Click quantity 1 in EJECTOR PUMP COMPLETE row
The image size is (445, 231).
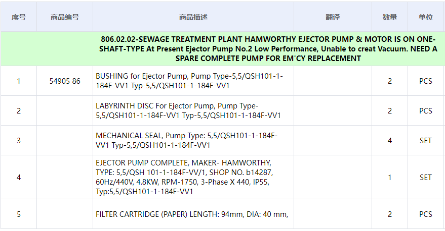(x=389, y=178)
